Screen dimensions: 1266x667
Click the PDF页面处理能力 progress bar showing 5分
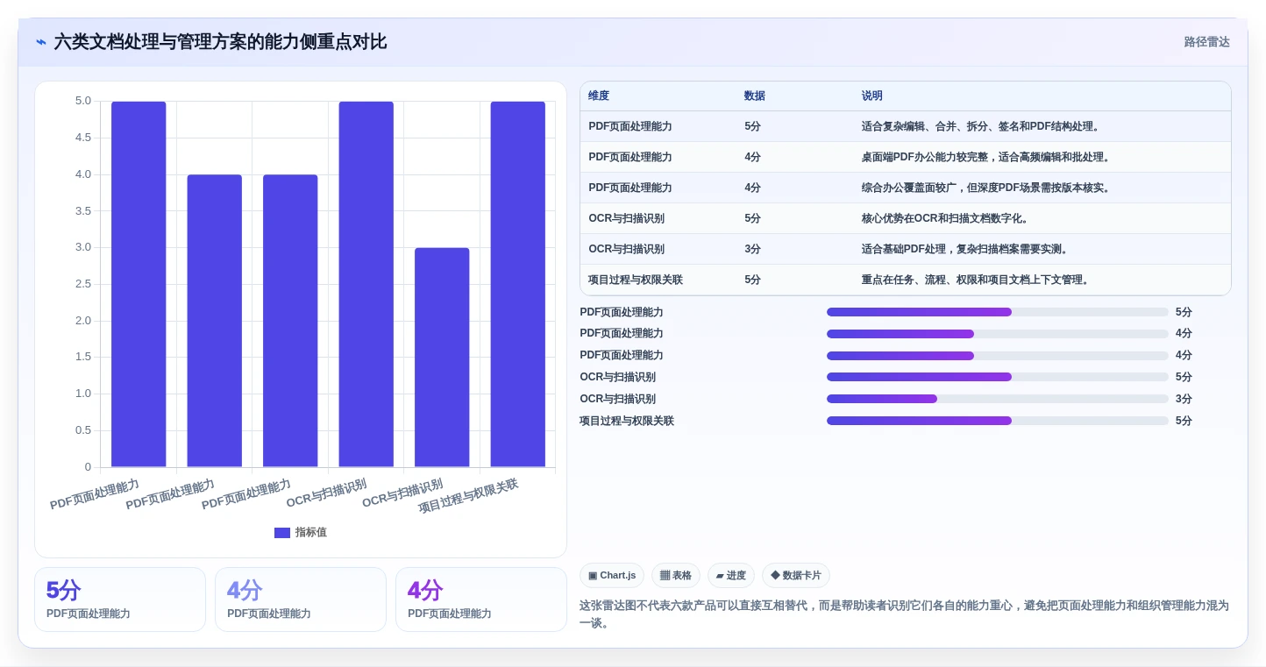click(998, 313)
